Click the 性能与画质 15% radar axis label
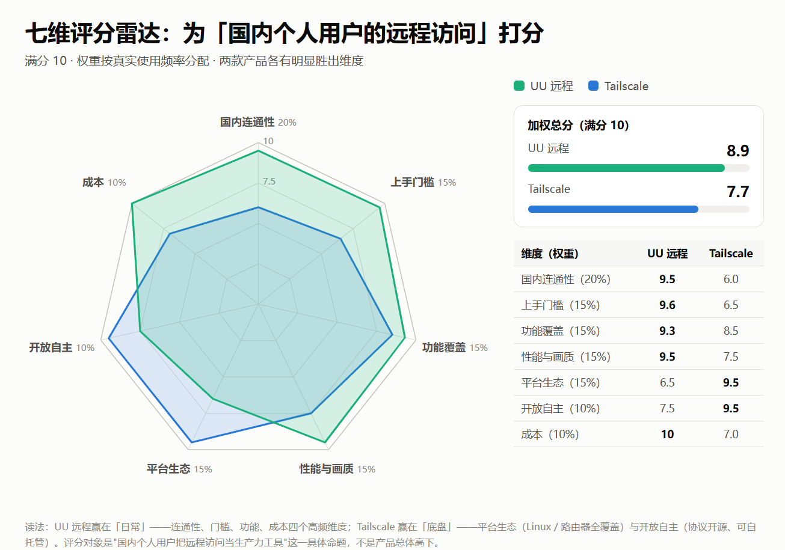Image resolution: width=785 pixels, height=550 pixels. [x=337, y=469]
